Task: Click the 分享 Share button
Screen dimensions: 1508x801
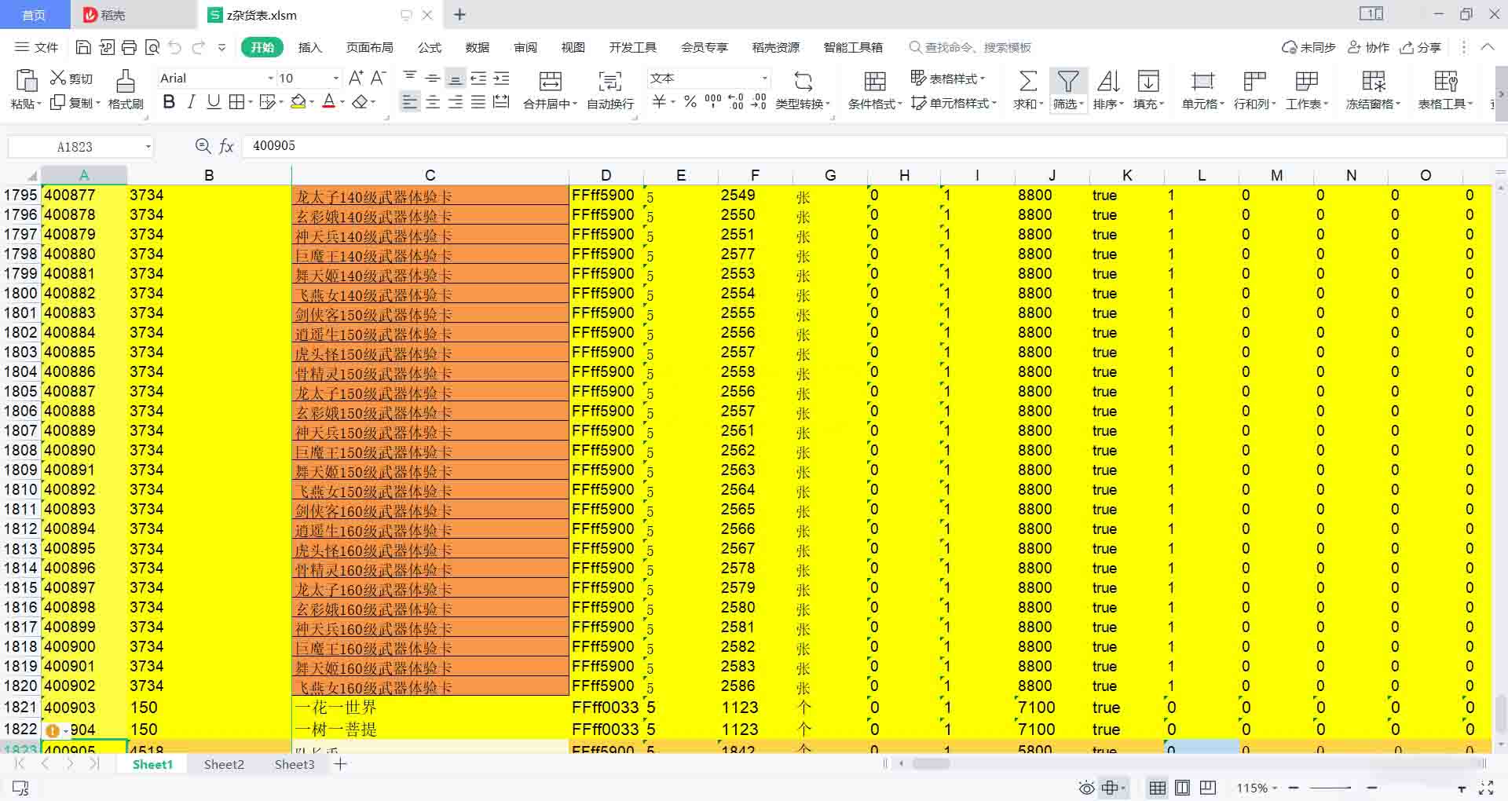Action: pyautogui.click(x=1421, y=47)
